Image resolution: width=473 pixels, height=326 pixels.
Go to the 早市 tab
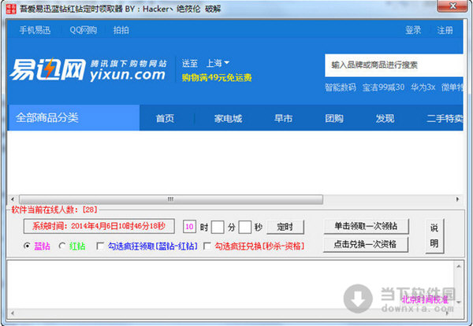coord(283,118)
